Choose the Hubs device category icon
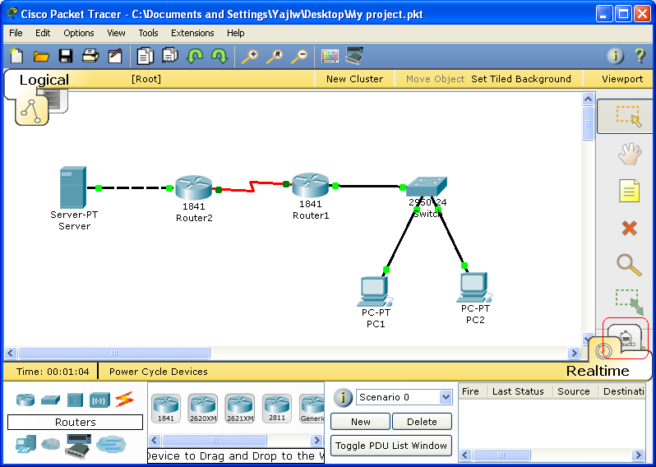656x467 pixels. [x=76, y=400]
